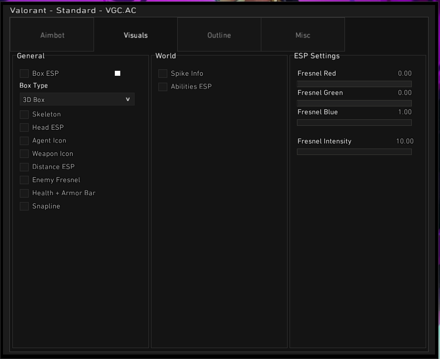Click the ESP Settings section heading

coord(317,56)
